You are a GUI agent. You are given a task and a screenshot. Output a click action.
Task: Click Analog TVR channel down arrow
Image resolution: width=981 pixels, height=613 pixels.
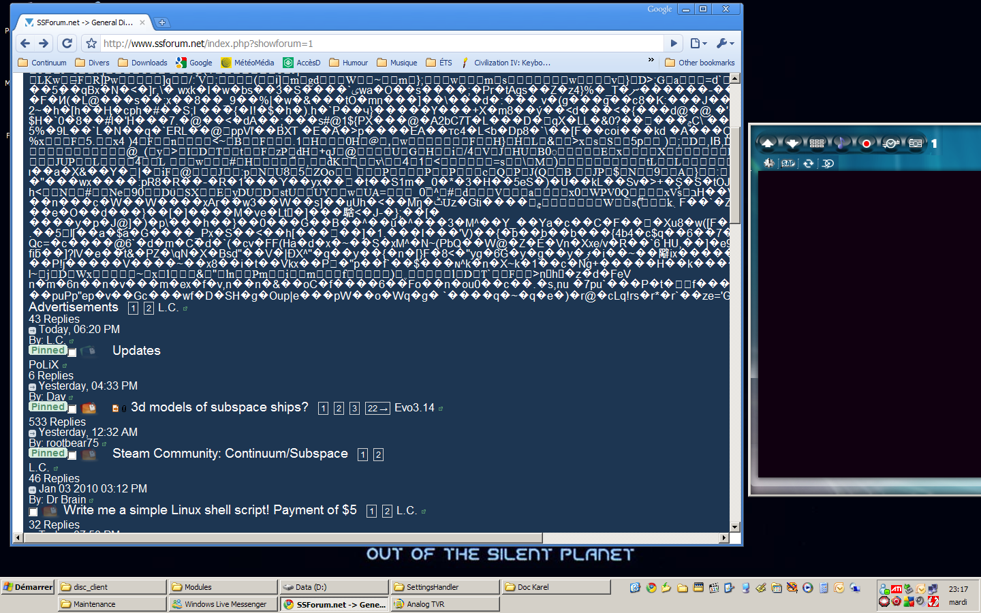coord(792,143)
